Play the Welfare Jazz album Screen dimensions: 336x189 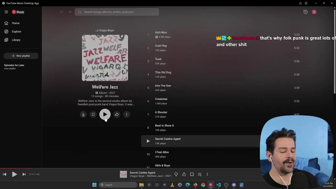tap(105, 114)
